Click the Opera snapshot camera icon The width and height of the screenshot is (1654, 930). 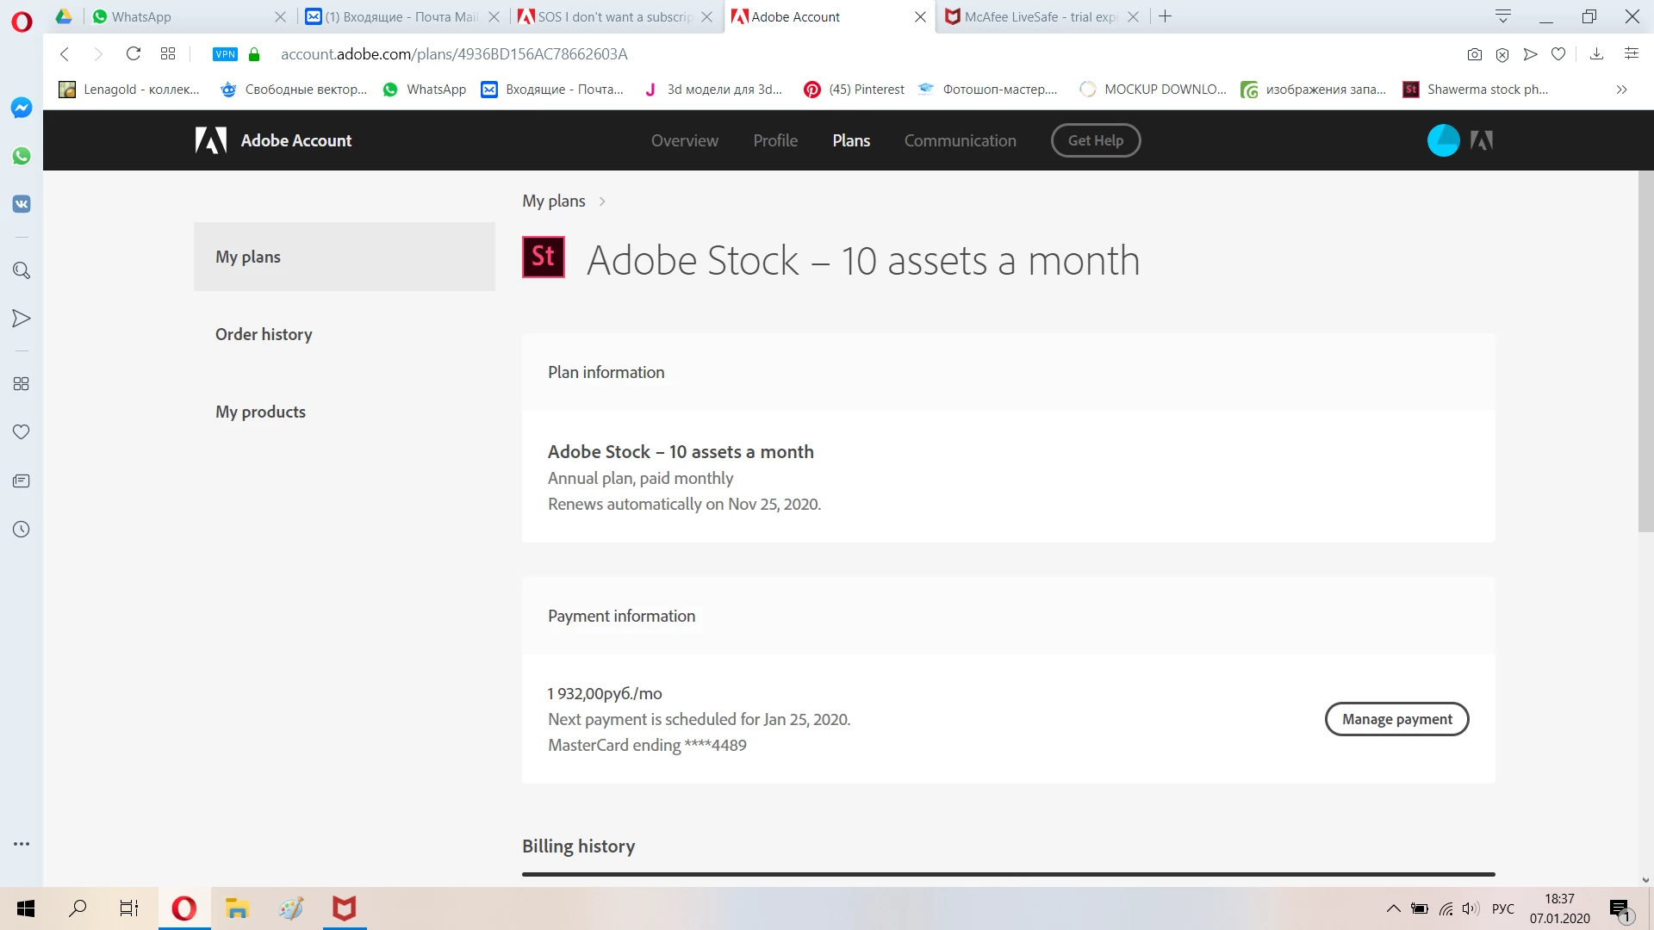coord(1474,54)
